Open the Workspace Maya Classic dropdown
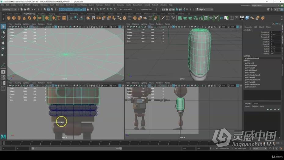 tap(265, 6)
